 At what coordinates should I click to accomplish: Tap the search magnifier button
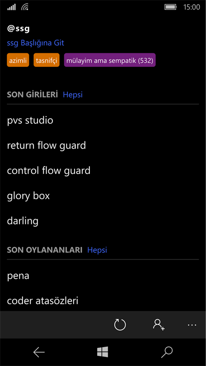(x=167, y=352)
